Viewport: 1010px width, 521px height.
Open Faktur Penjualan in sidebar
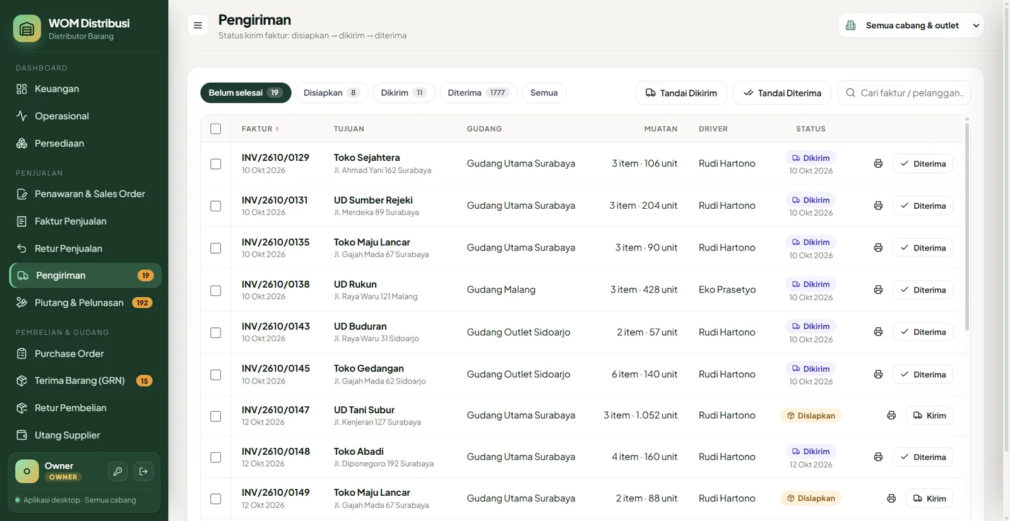(x=85, y=221)
